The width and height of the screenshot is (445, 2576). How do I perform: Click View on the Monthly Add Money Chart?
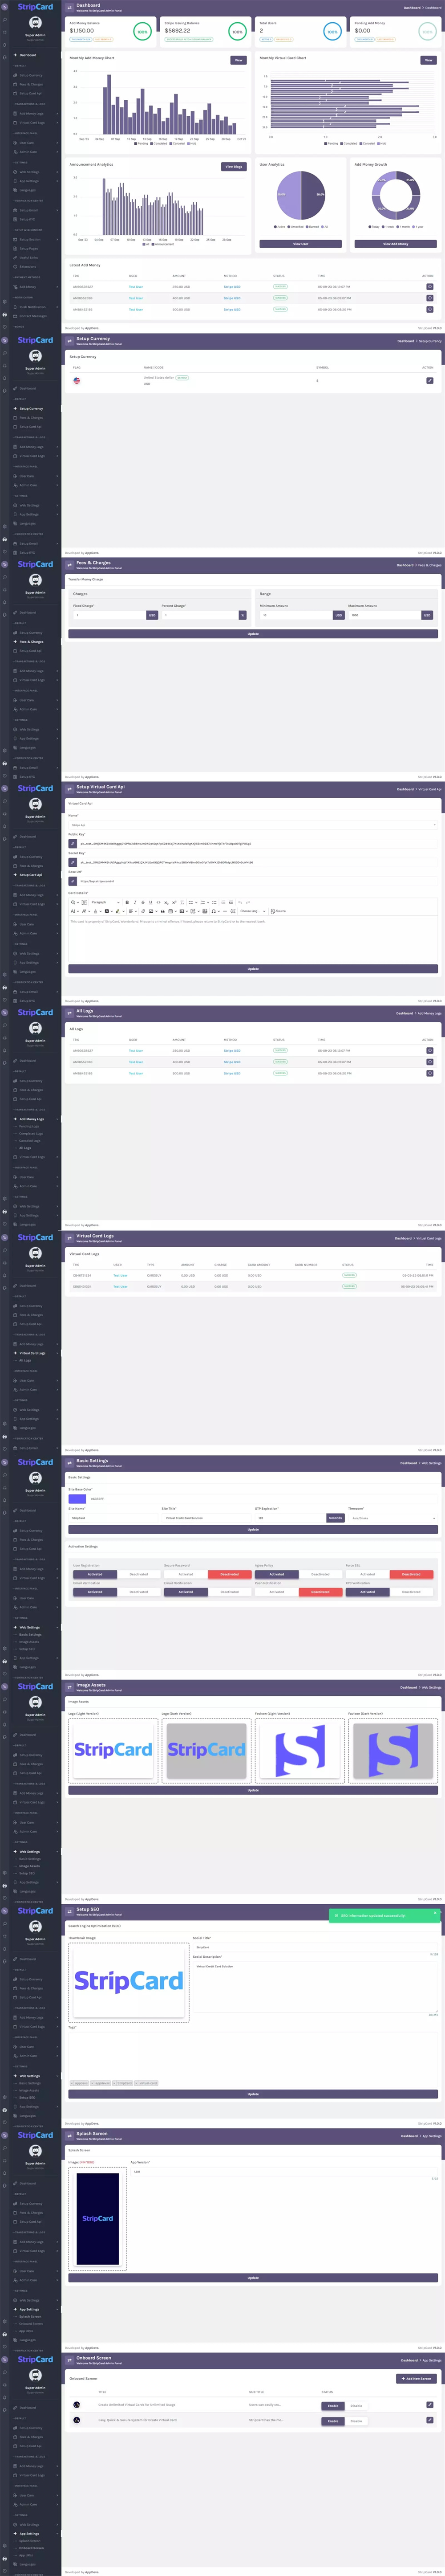pos(238,60)
